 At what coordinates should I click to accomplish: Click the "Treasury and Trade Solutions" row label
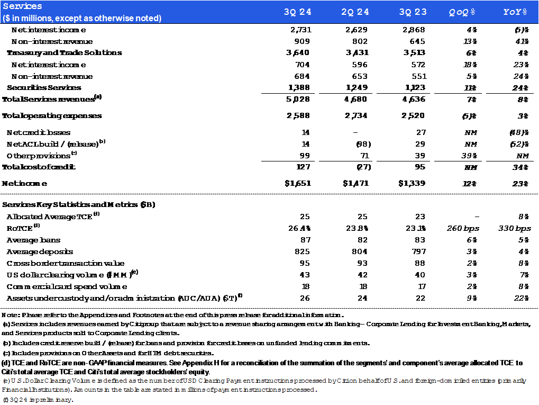65,52
